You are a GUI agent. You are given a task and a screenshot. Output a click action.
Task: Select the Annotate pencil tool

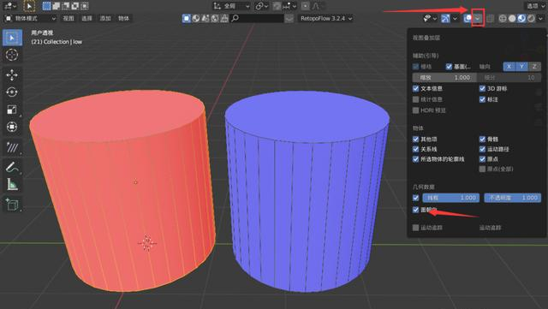pos(12,168)
